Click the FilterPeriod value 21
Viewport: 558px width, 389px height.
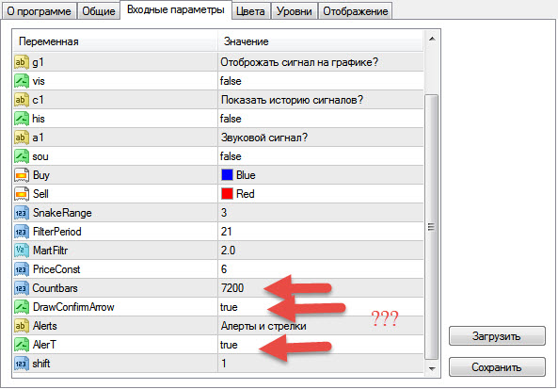[x=227, y=232]
